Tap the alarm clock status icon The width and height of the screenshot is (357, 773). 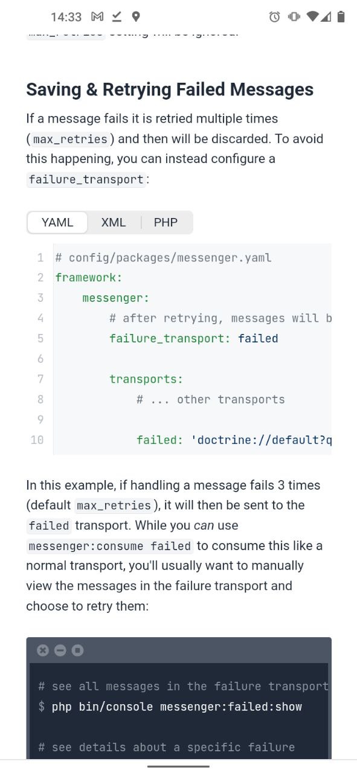274,17
